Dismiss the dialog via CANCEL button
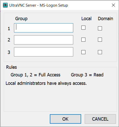 click(100, 119)
